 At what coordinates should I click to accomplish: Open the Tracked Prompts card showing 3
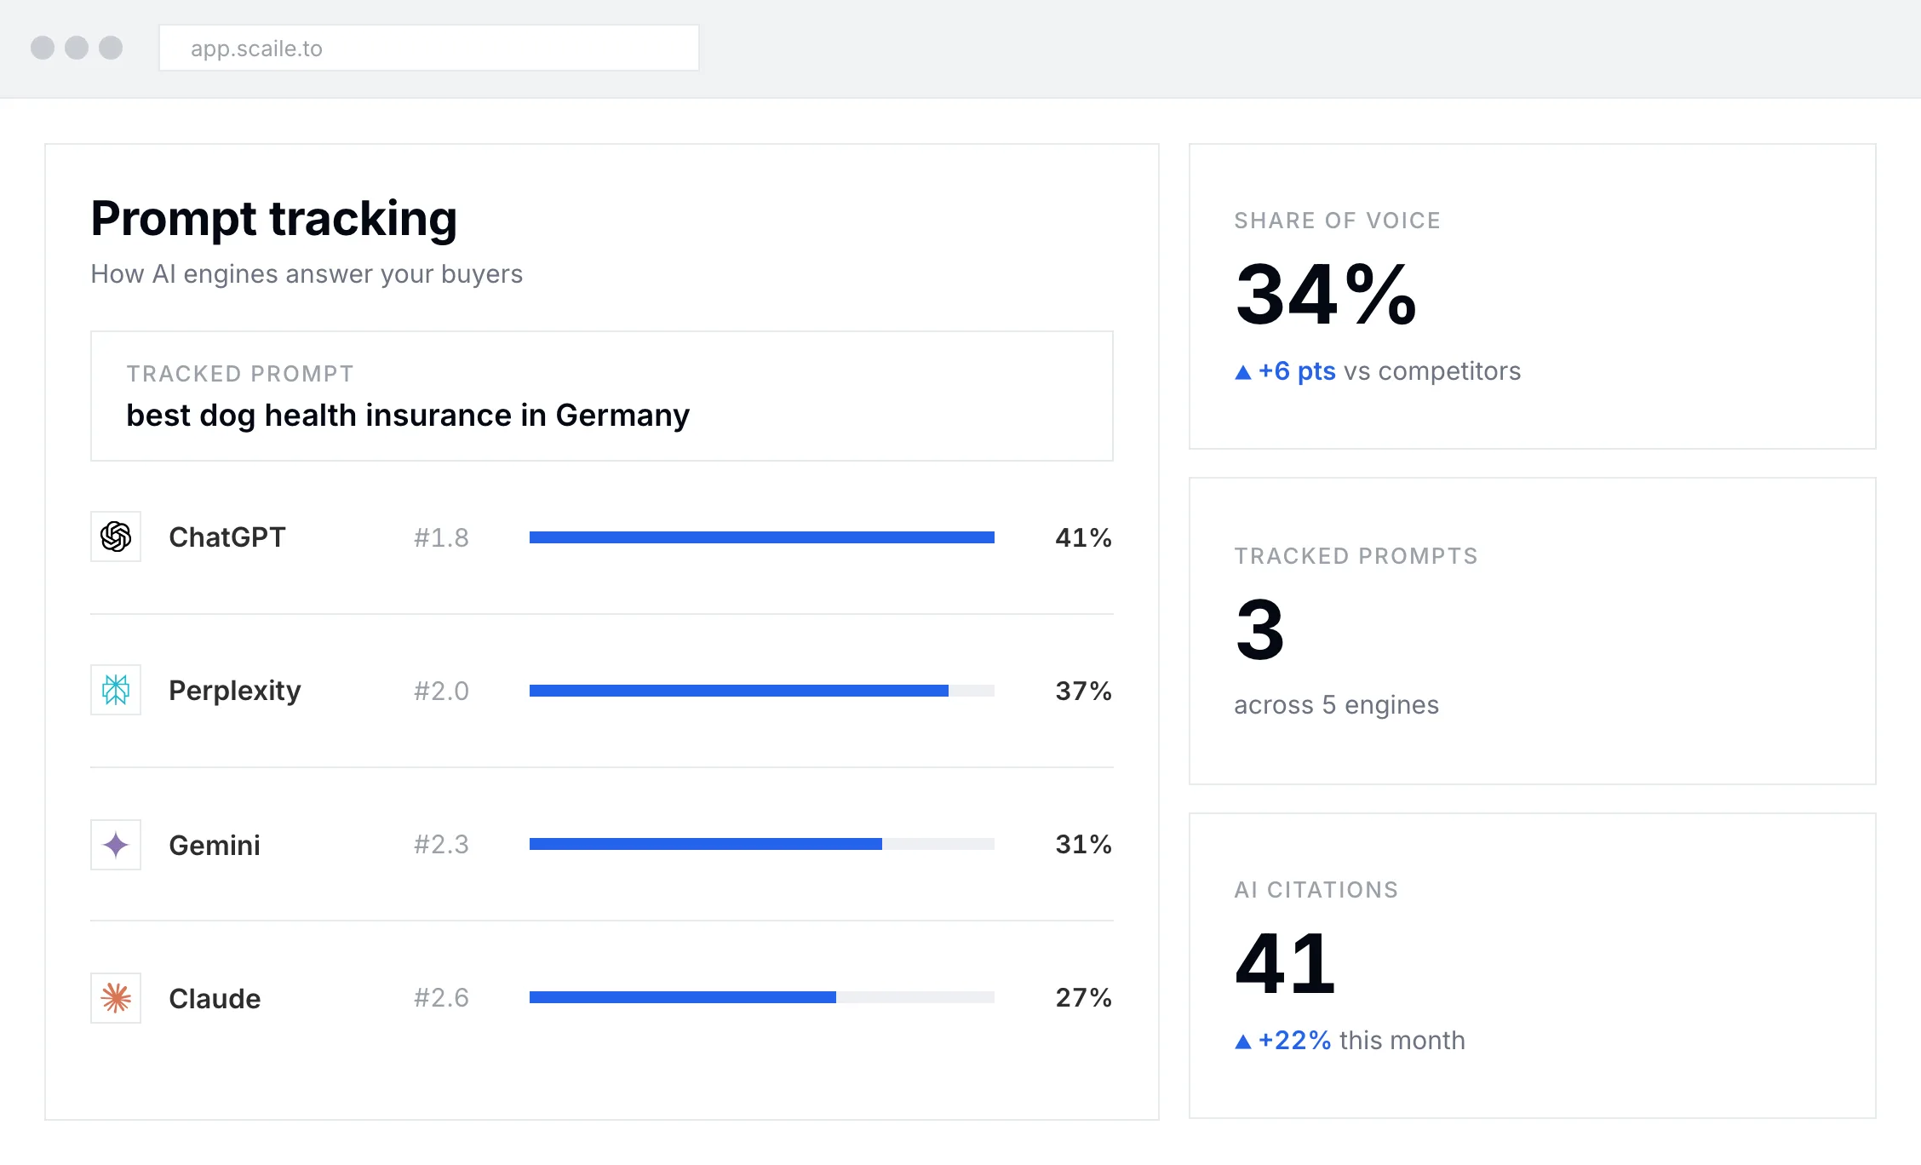pyautogui.click(x=1533, y=631)
